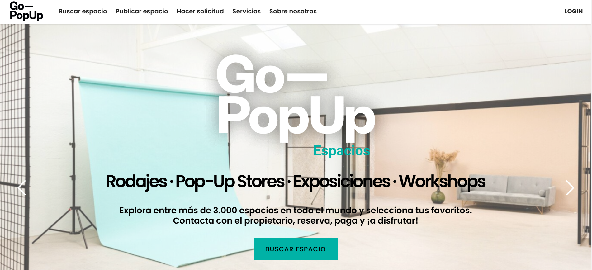Advance to next carousel slide arrow

tap(570, 188)
